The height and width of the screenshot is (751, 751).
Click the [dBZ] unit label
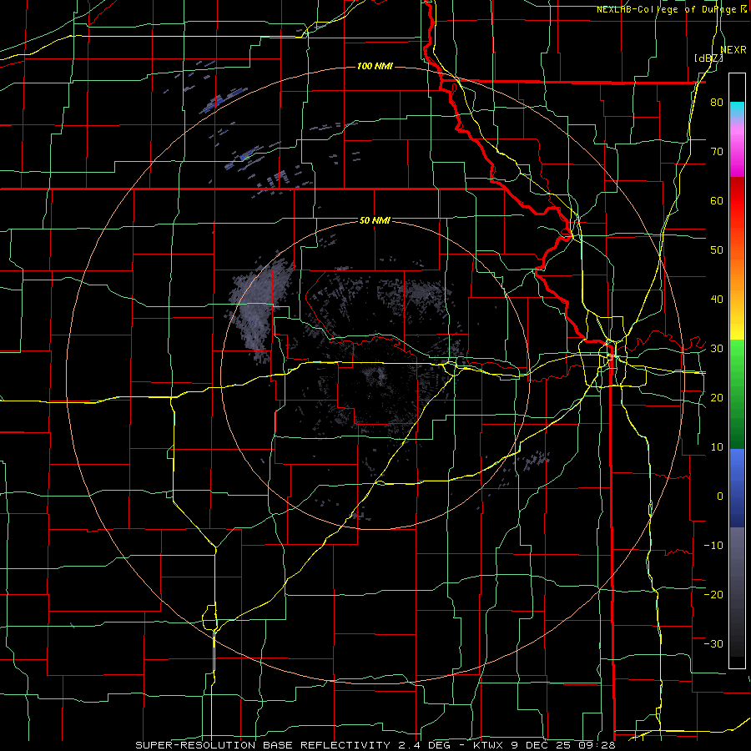(708, 58)
